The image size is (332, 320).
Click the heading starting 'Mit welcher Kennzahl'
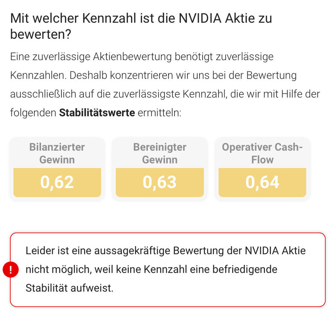[x=141, y=18]
